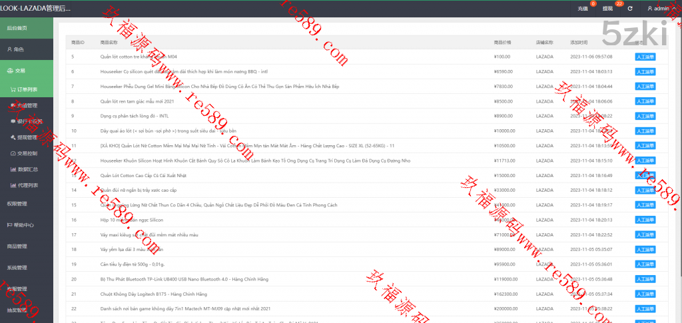This screenshot has height=323, width=682.
Task: Click 人工派单 for Houseeker ¥7830 row
Action: tap(645, 86)
